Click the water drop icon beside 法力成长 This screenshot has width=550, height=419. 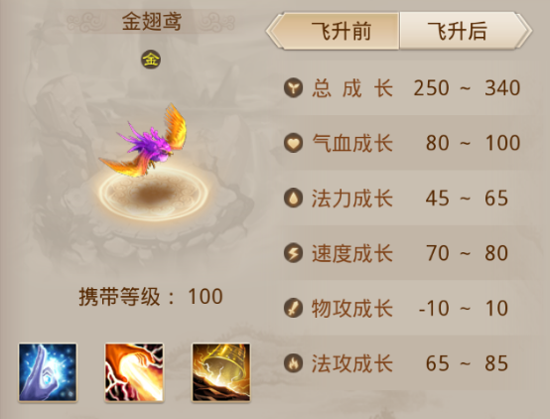pyautogui.click(x=293, y=198)
